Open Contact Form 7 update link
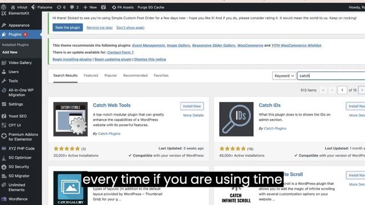The width and height of the screenshot is (365, 205). click(x=120, y=52)
